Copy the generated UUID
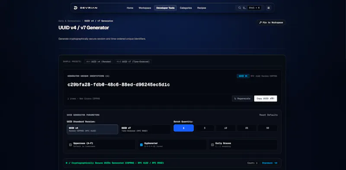 point(266,99)
